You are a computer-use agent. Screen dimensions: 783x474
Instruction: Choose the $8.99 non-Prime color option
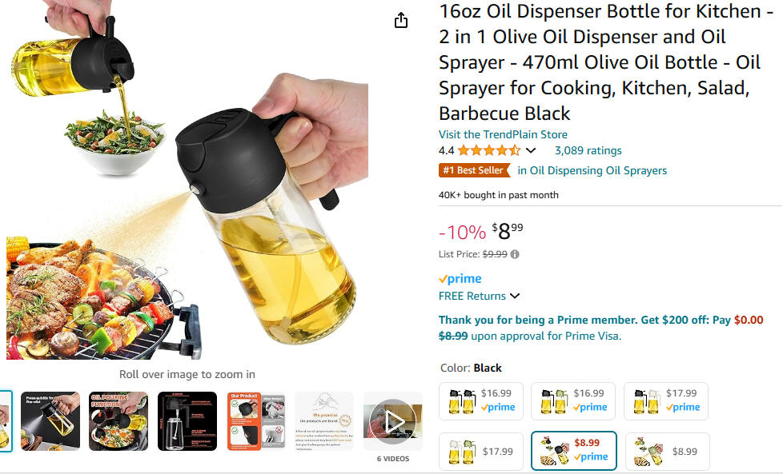click(x=668, y=452)
